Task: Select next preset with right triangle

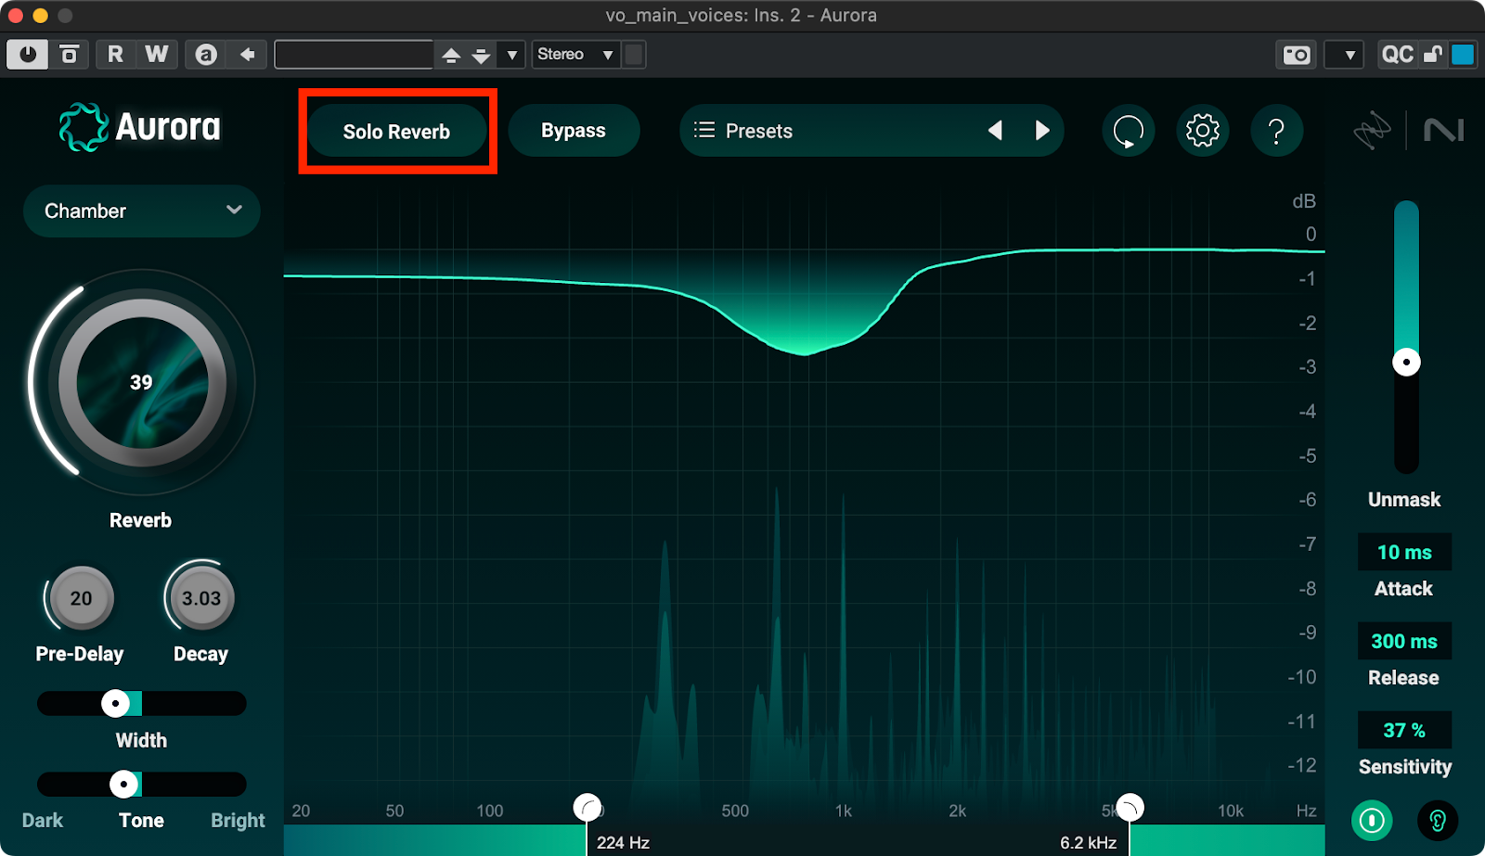Action: (x=1042, y=130)
